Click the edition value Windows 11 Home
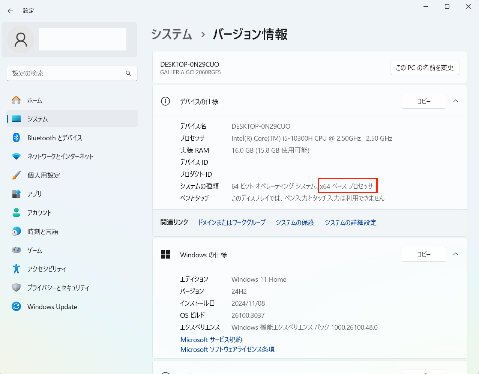The height and width of the screenshot is (374, 479). 259,279
